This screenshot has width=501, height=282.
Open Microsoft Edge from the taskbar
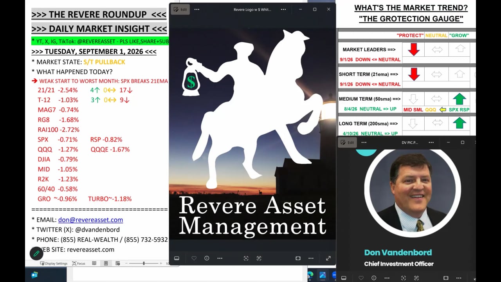click(x=311, y=275)
